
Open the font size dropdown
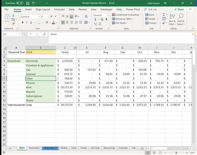pos(48,17)
